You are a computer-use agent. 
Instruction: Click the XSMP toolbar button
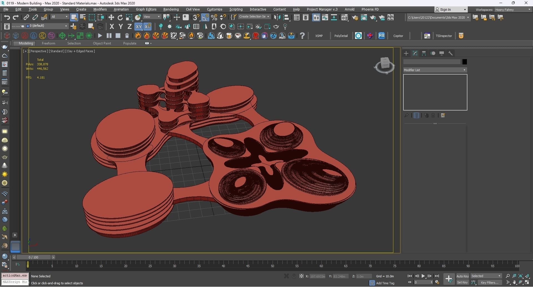319,36
